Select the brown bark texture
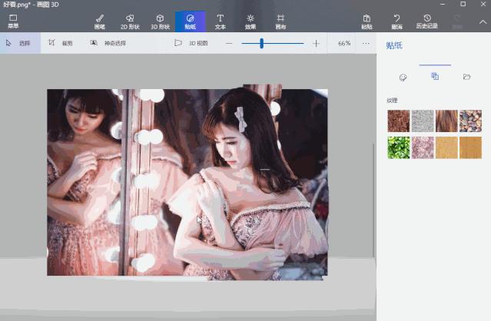Screen dimensions: 491x321 pos(398,121)
